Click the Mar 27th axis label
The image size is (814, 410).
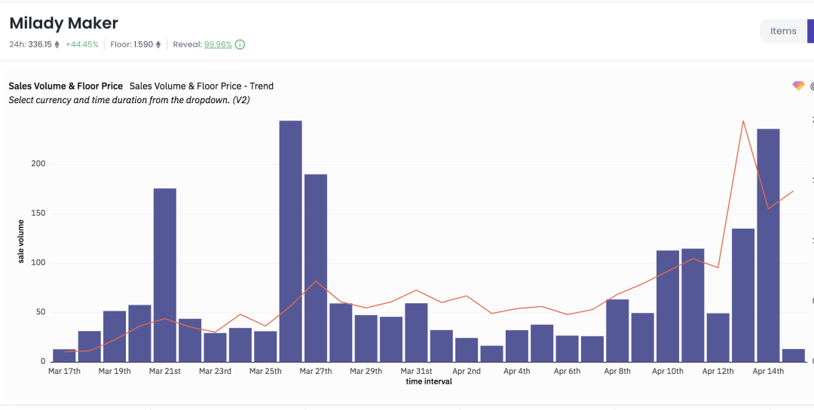316,371
